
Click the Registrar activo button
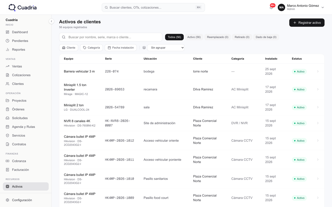point(307,22)
